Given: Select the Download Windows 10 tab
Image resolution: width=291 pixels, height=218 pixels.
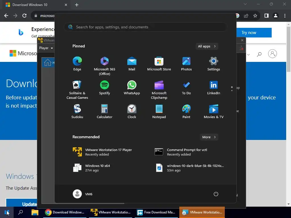Looking at the screenshot, I should (36, 5).
